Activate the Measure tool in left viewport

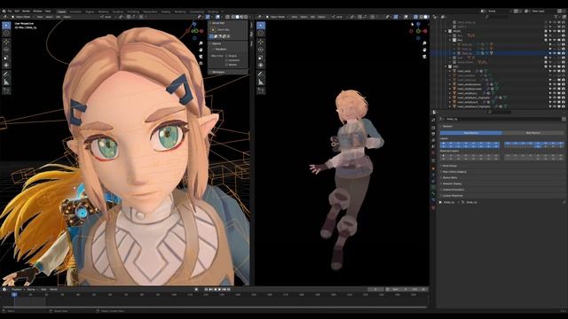coord(6,82)
